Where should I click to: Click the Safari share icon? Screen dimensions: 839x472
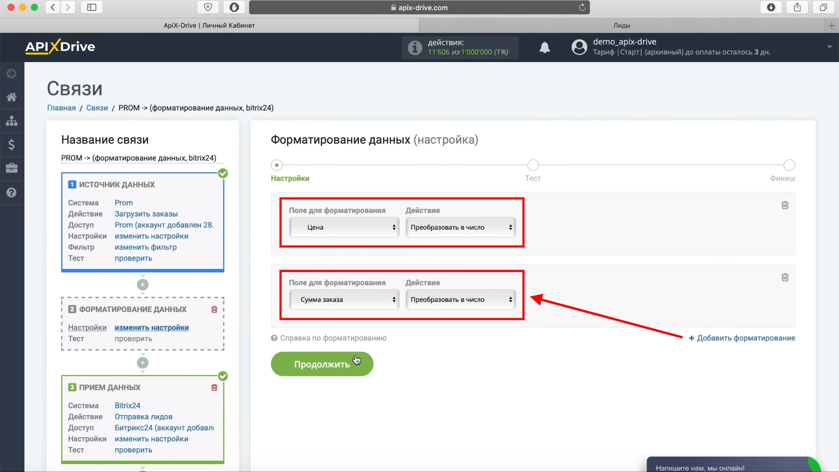click(797, 7)
